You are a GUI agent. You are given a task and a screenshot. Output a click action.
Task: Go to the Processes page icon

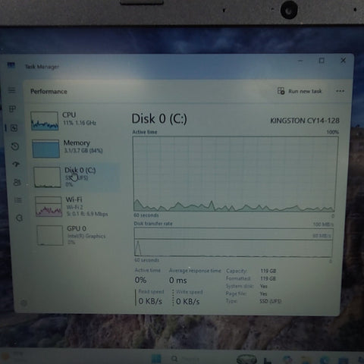pyautogui.click(x=12, y=109)
